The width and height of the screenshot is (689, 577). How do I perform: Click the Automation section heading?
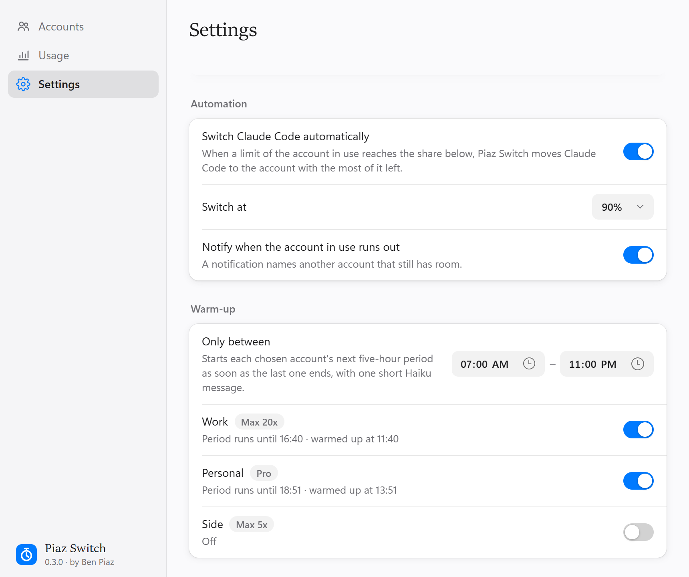point(219,104)
